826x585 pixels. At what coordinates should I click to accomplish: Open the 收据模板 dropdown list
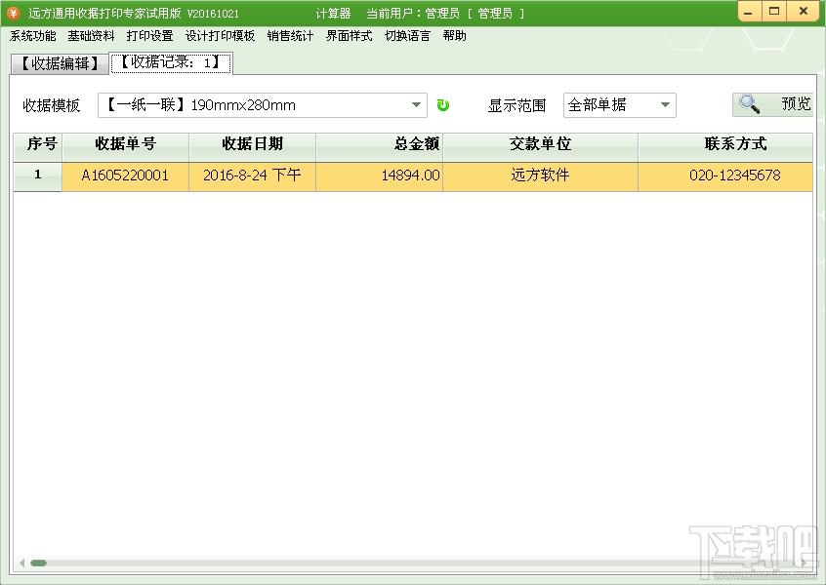coord(417,105)
